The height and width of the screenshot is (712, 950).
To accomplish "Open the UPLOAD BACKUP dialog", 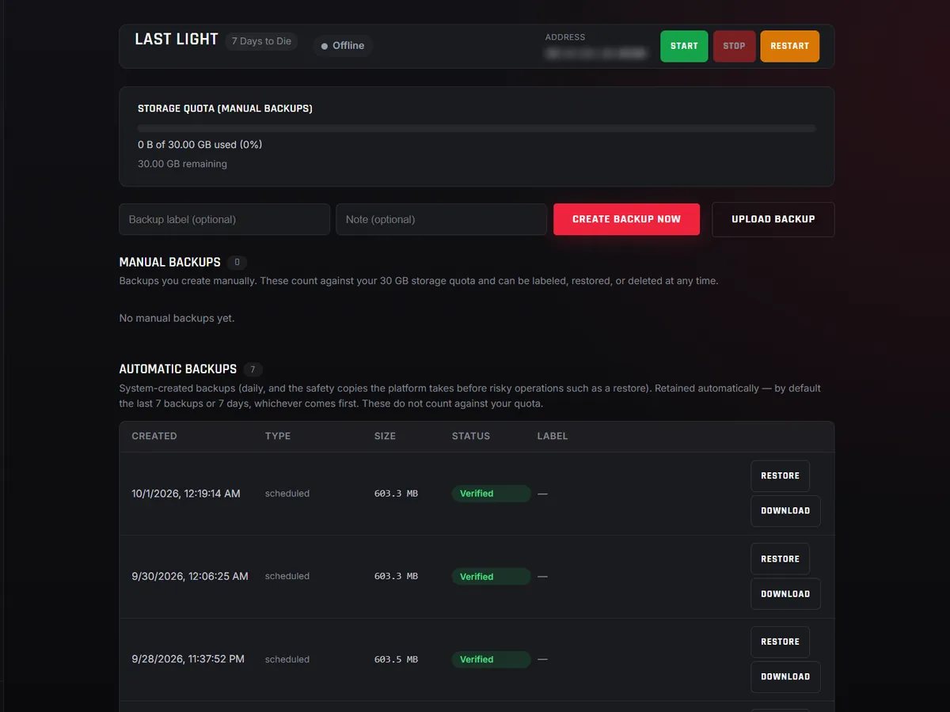I will [x=773, y=219].
